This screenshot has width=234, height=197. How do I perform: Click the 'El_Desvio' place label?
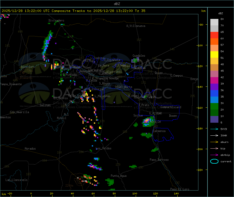click(61, 98)
